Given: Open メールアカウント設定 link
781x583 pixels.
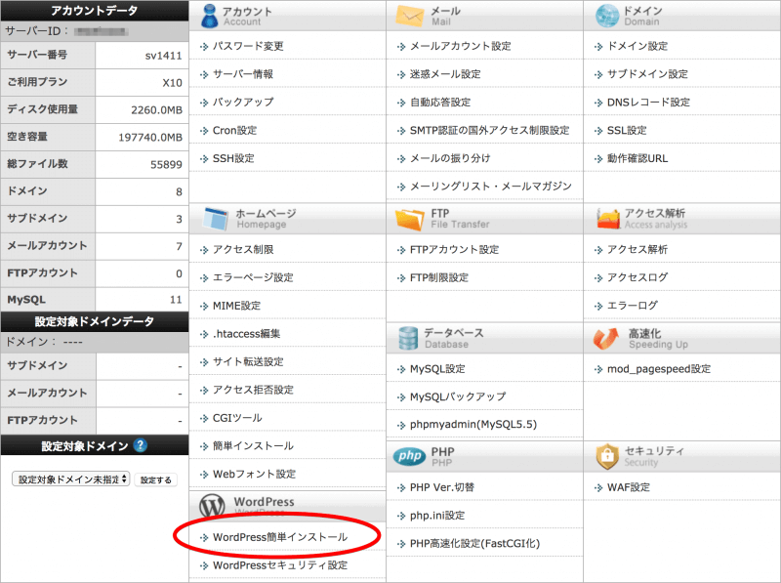Looking at the screenshot, I should click(460, 46).
